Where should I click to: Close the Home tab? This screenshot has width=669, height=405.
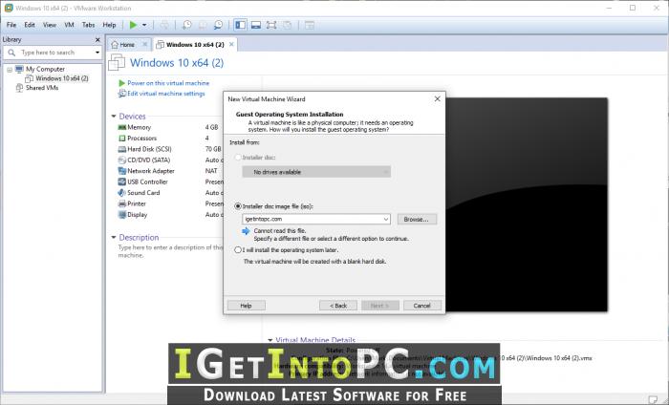pyautogui.click(x=145, y=44)
